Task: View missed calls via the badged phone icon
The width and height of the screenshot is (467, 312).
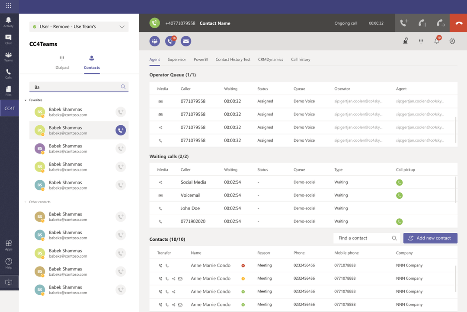Action: (x=170, y=41)
